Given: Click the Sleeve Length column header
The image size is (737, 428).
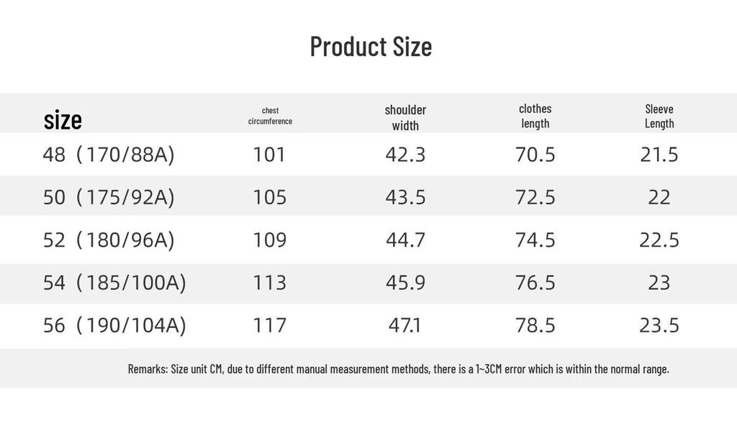Looking at the screenshot, I should point(659,116).
